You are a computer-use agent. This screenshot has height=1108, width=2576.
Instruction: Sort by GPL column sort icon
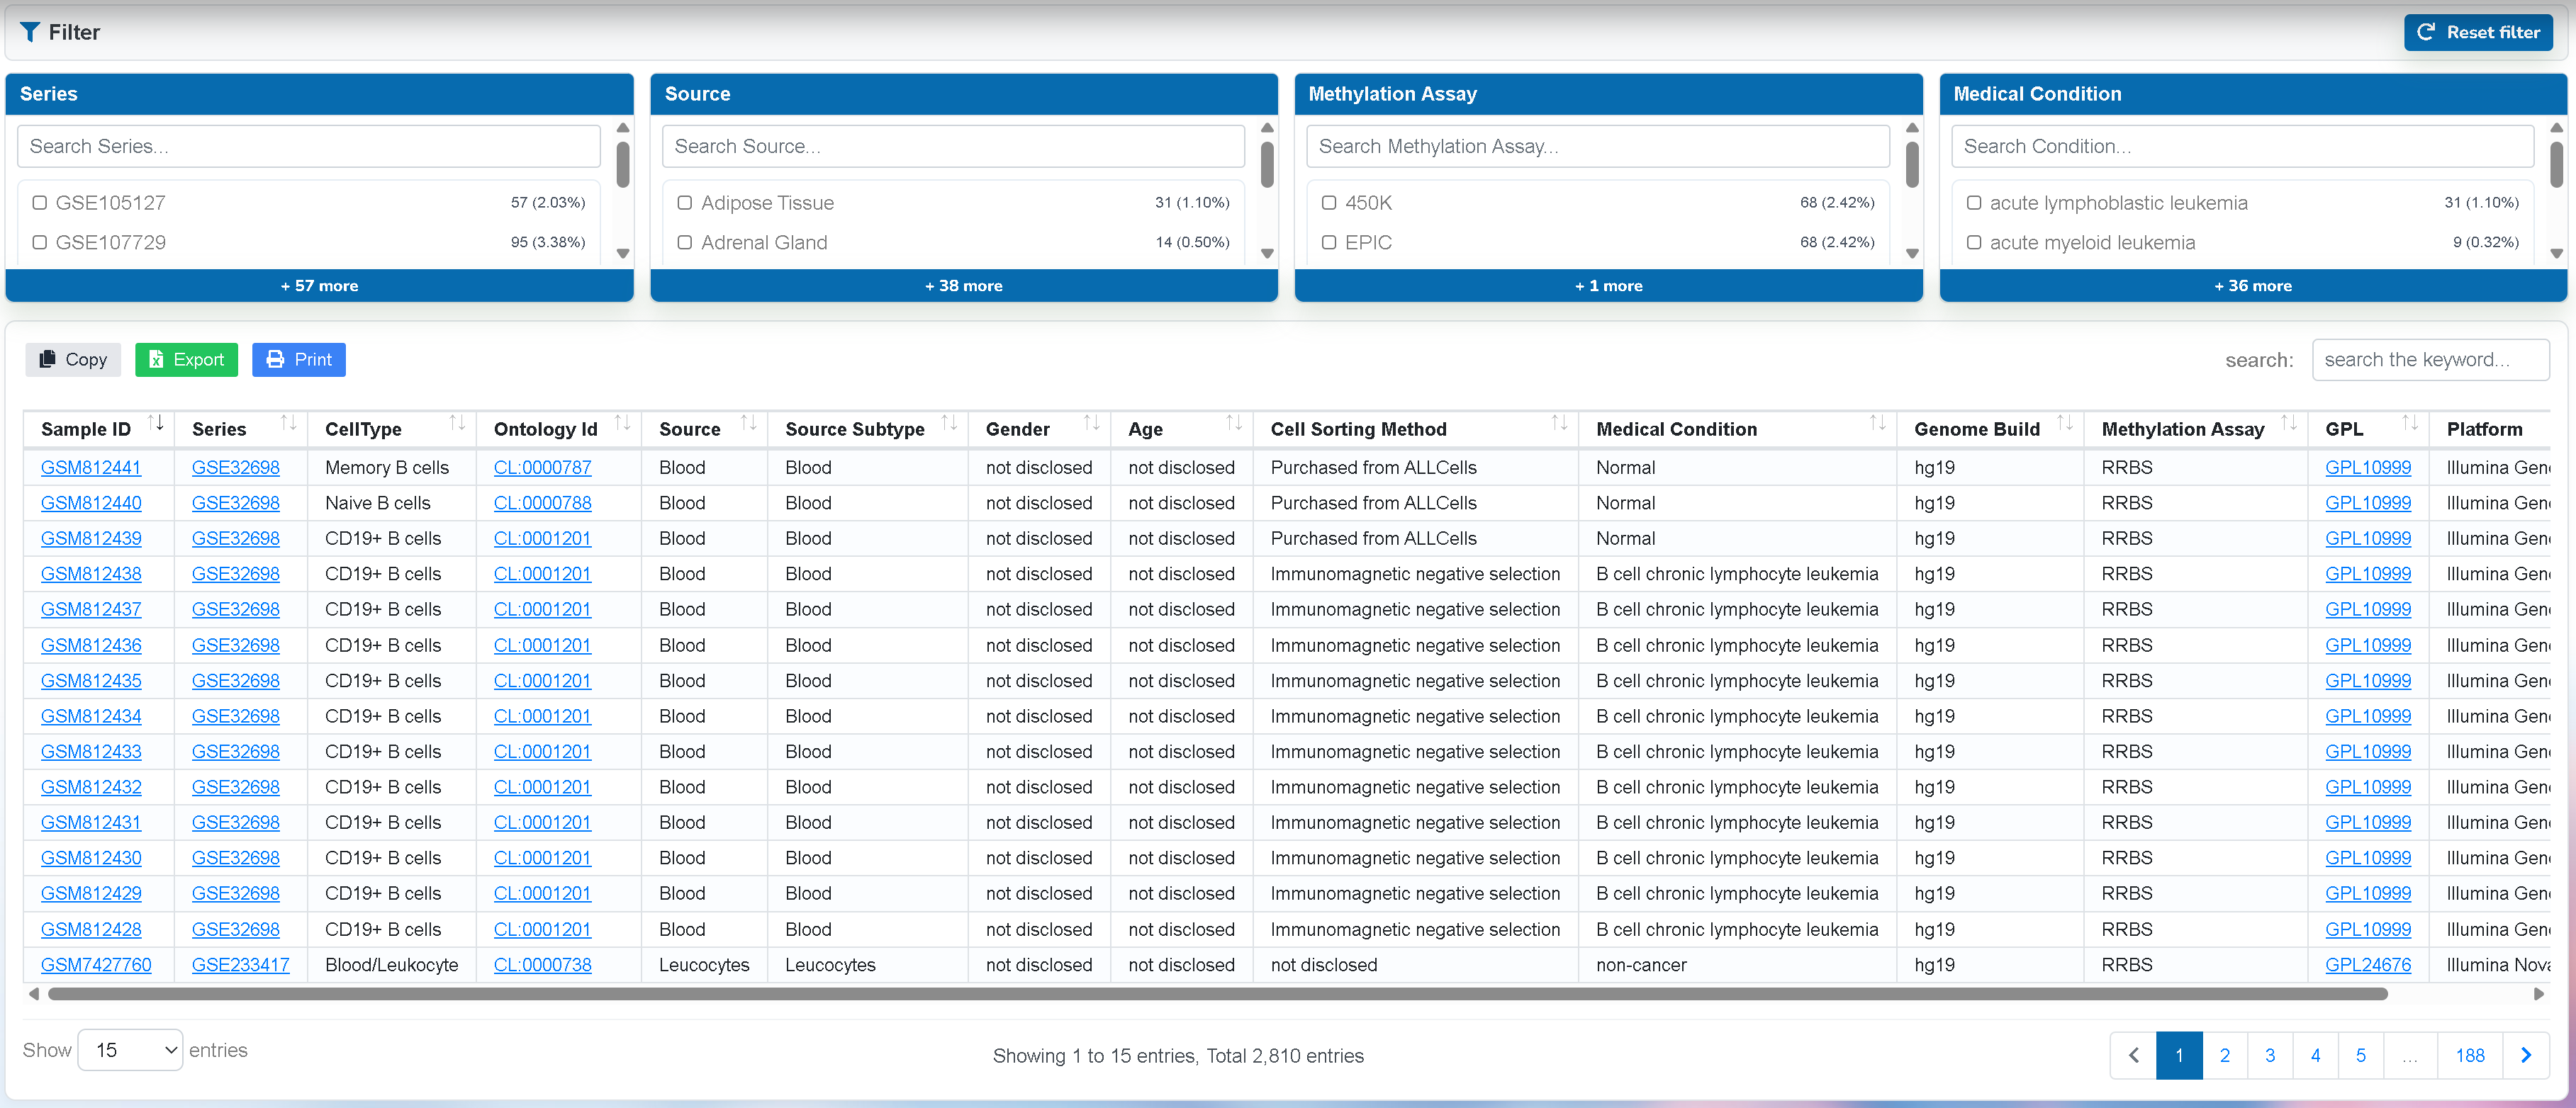pyautogui.click(x=2409, y=424)
